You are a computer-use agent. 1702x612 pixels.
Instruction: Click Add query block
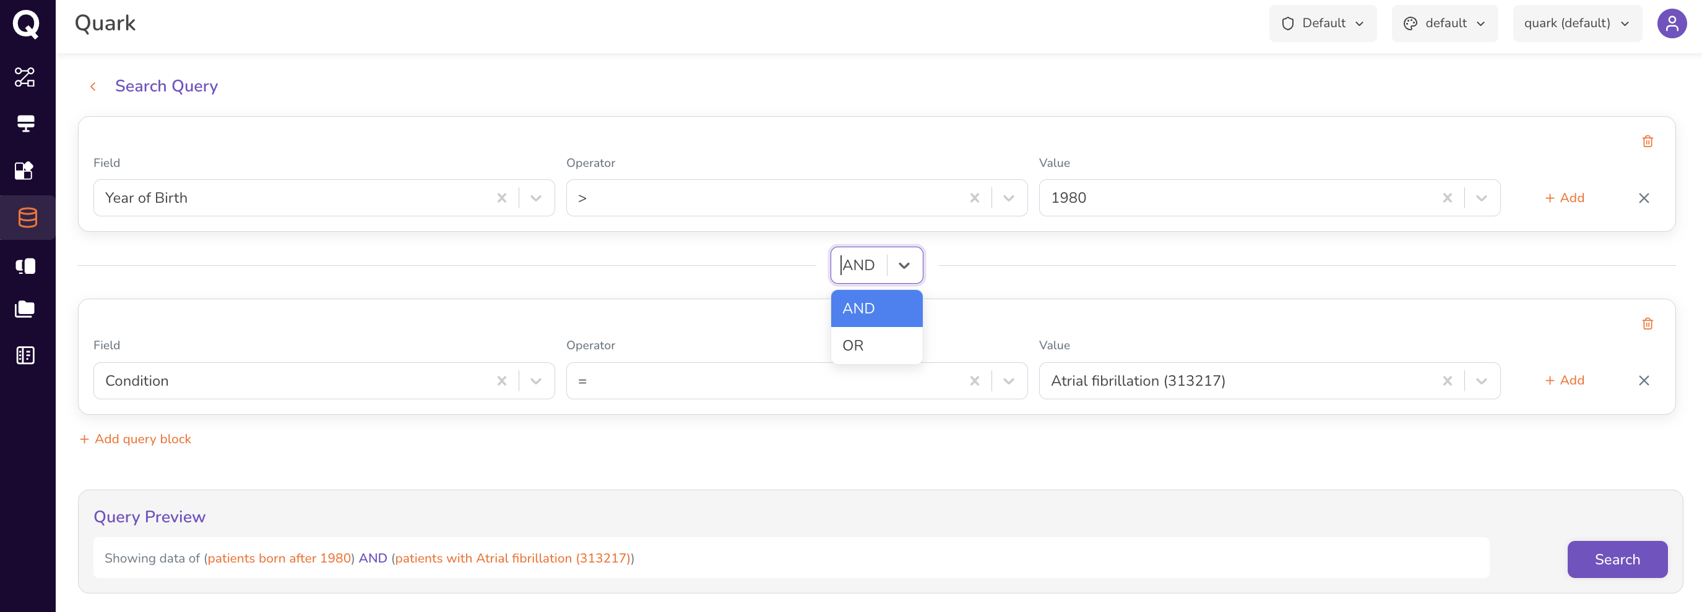click(x=136, y=439)
